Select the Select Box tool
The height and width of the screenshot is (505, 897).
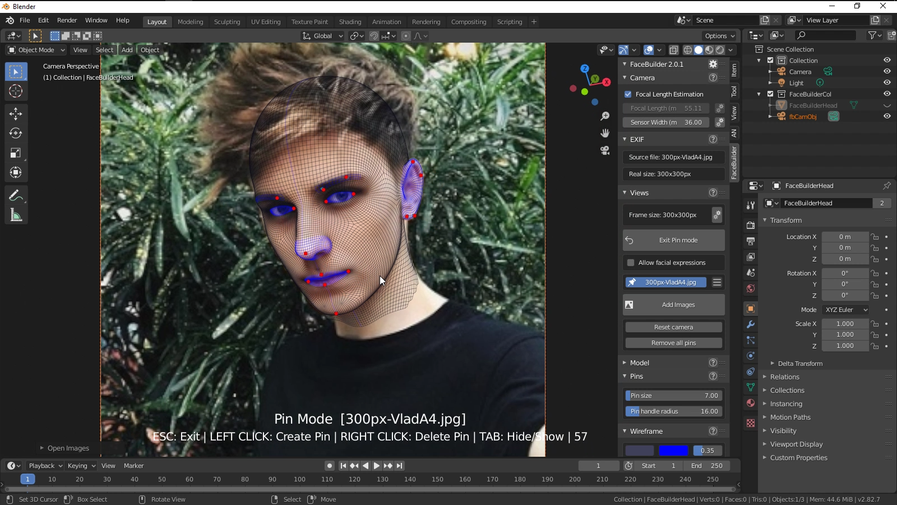pos(16,72)
